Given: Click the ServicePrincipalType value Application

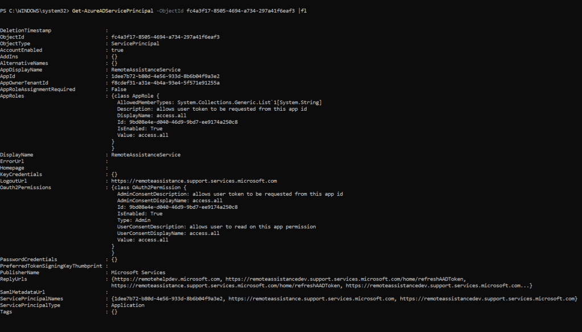Looking at the screenshot, I should point(128,305).
